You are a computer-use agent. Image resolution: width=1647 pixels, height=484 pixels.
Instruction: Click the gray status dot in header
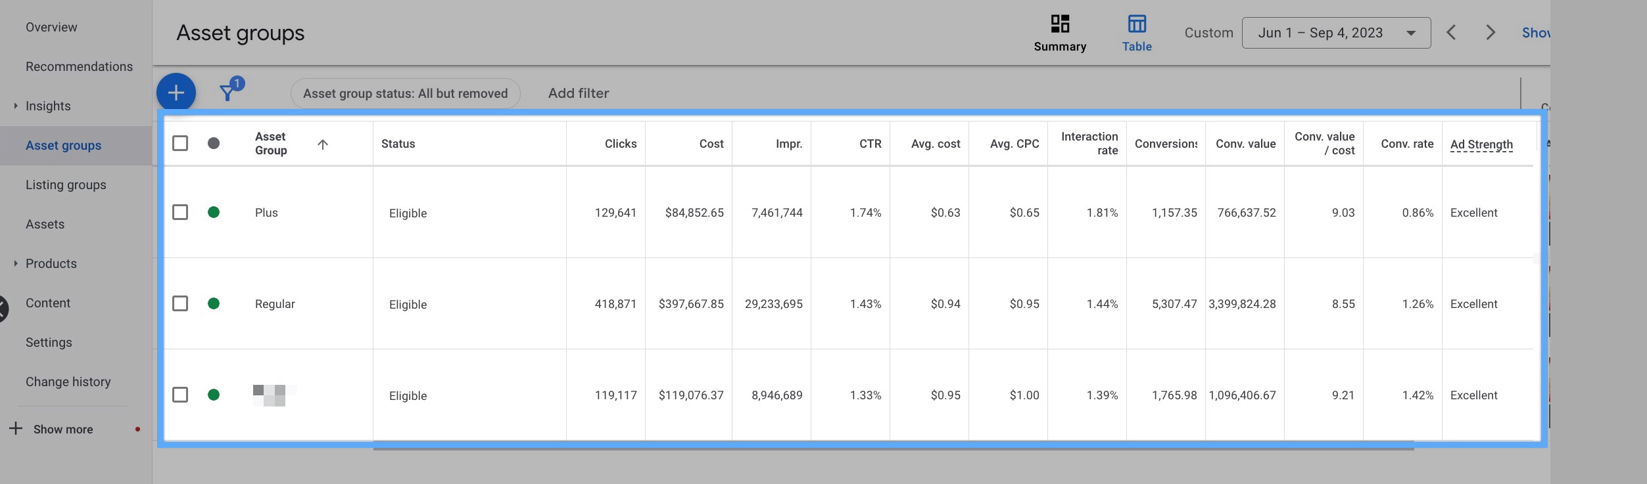[x=214, y=143]
